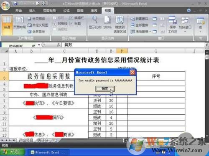Expand the Name Box dropdown arrow
This screenshot has width=209, height=156.
[39, 45]
